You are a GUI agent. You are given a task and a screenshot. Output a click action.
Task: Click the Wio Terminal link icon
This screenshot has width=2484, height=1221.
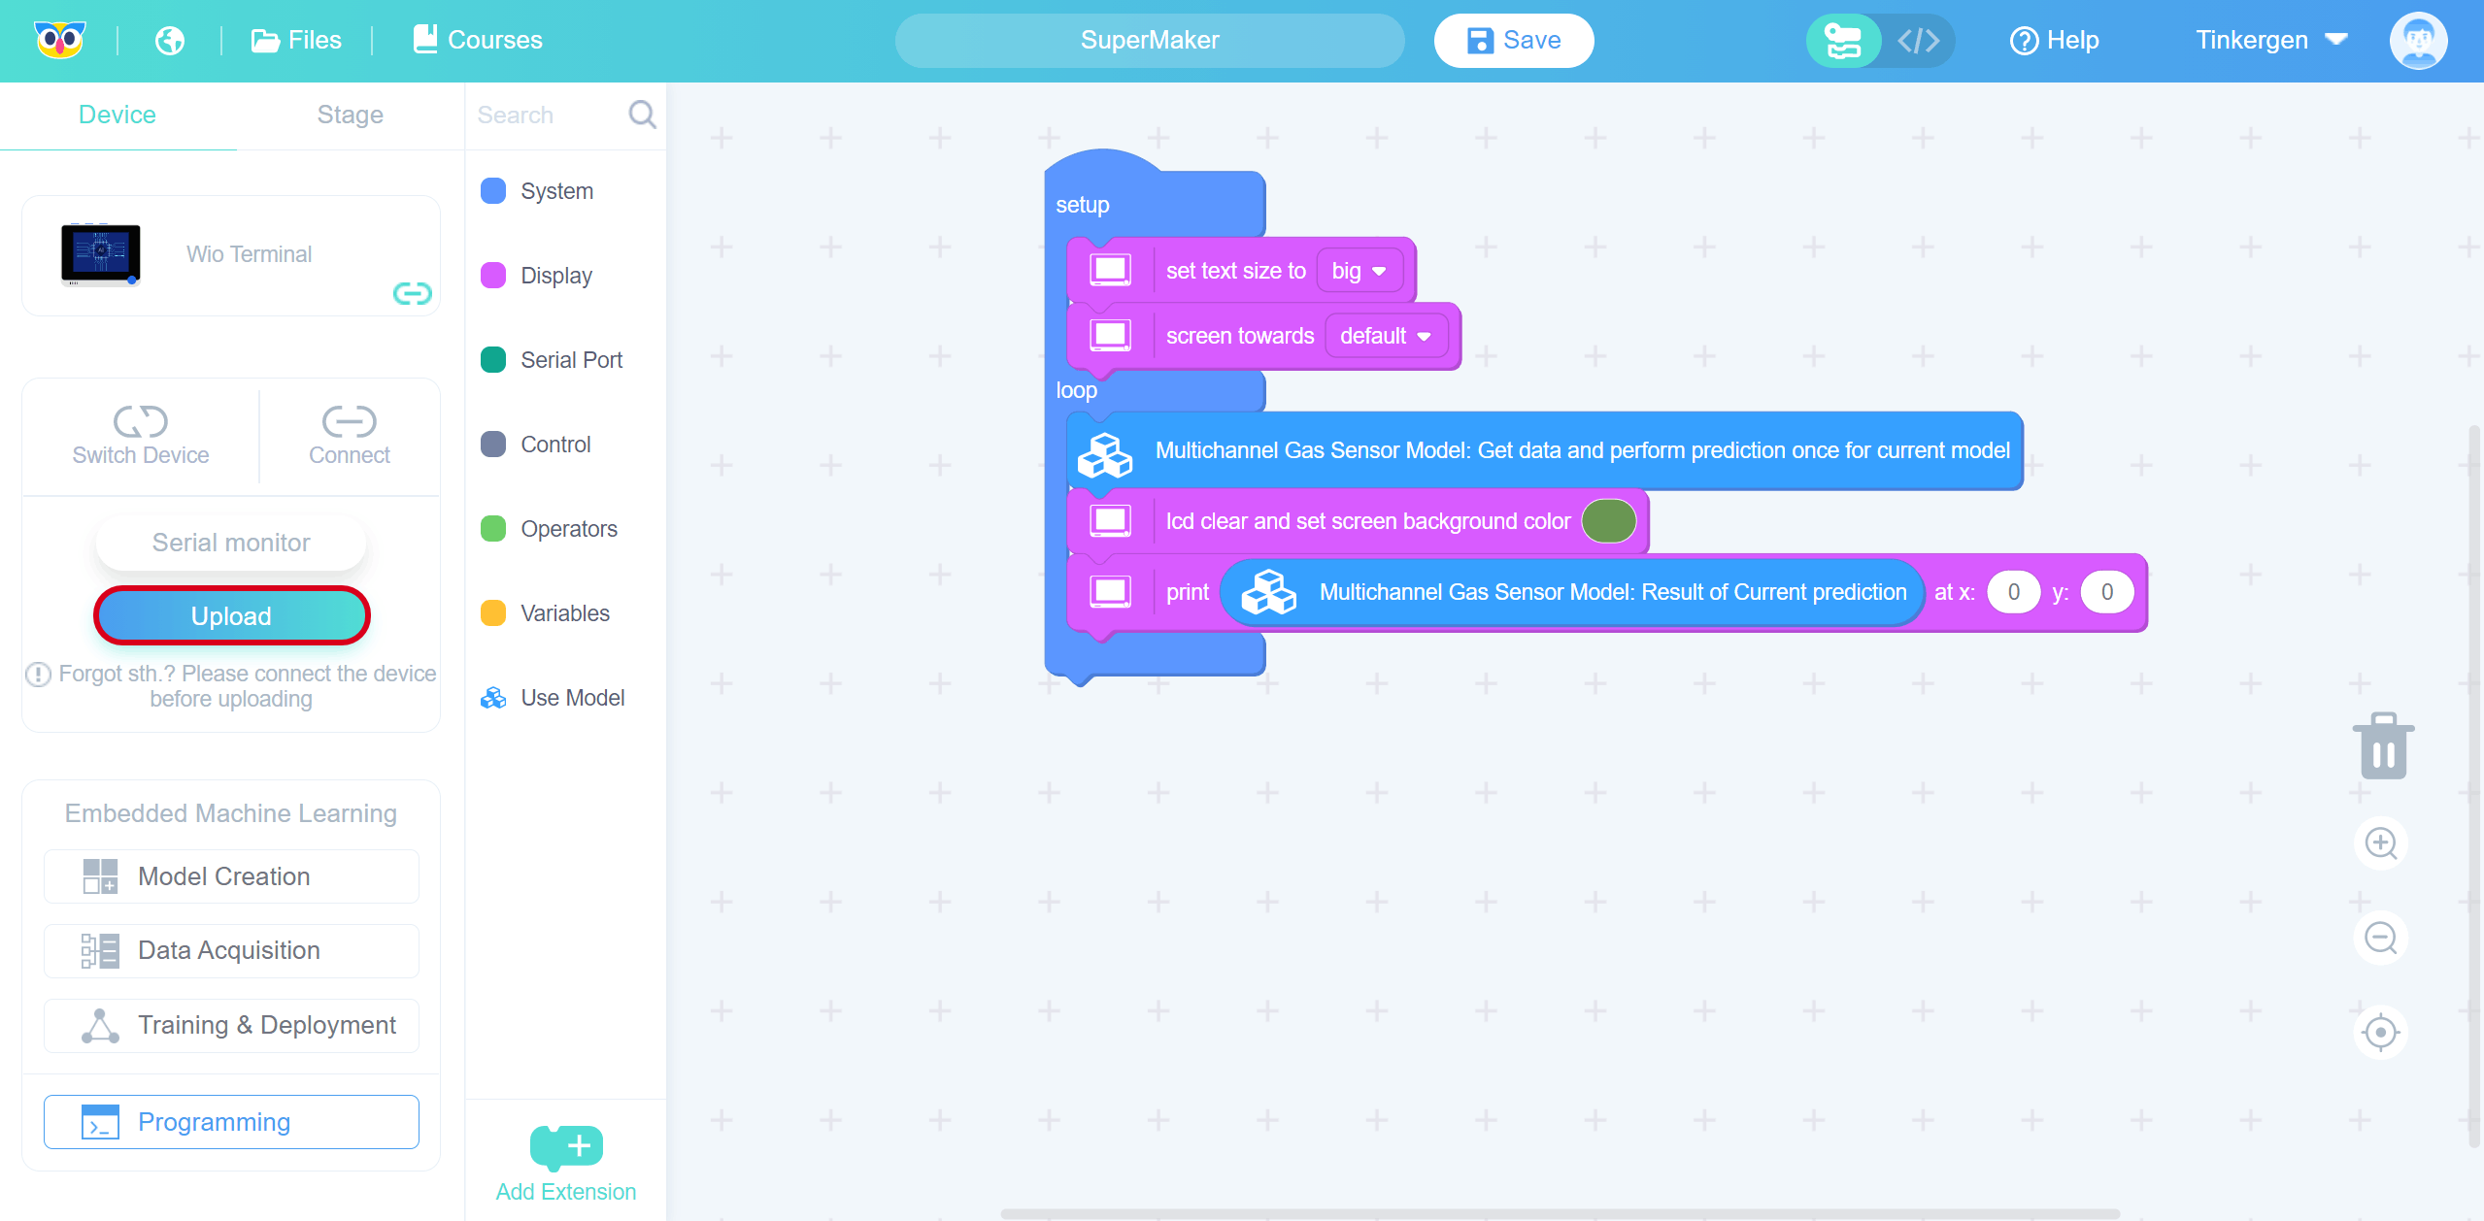point(412,293)
